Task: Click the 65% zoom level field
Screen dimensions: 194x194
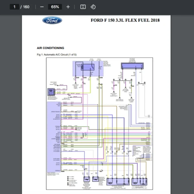Action: click(55, 7)
